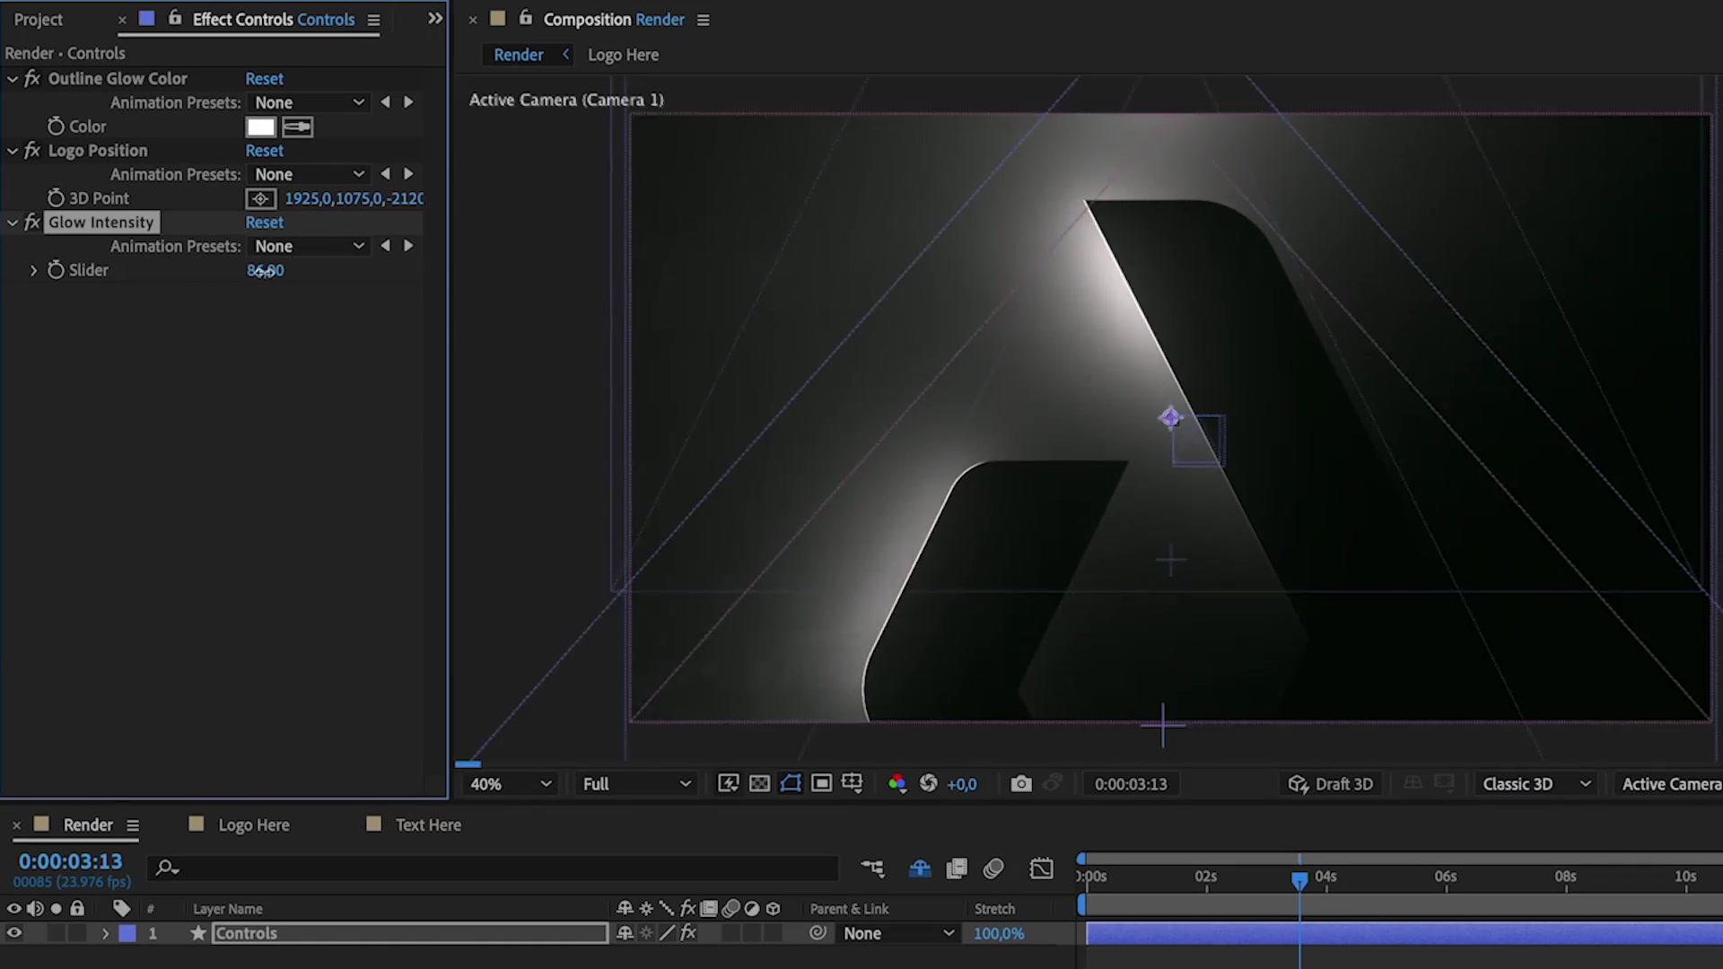
Task: Open the show channel color button
Action: 896,783
